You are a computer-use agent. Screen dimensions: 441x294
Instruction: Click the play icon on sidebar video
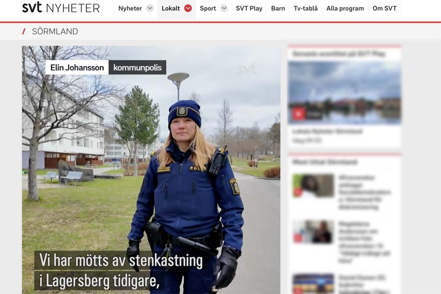pos(299,114)
